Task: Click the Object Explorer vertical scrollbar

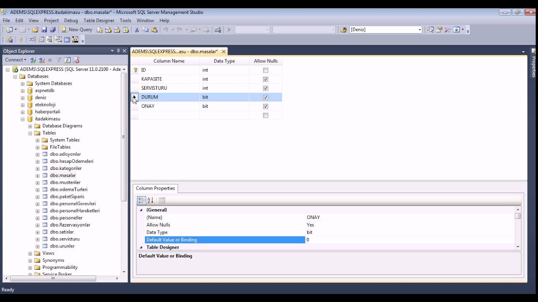Action: [x=124, y=136]
